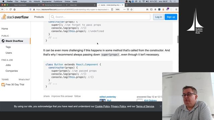
Task: Select Stack Overflow in sidebar
Action: coord(15,41)
